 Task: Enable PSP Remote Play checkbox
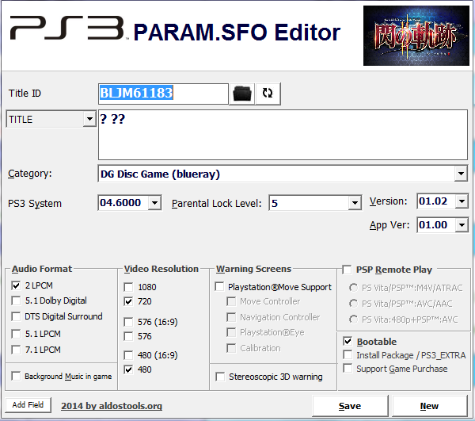347,270
